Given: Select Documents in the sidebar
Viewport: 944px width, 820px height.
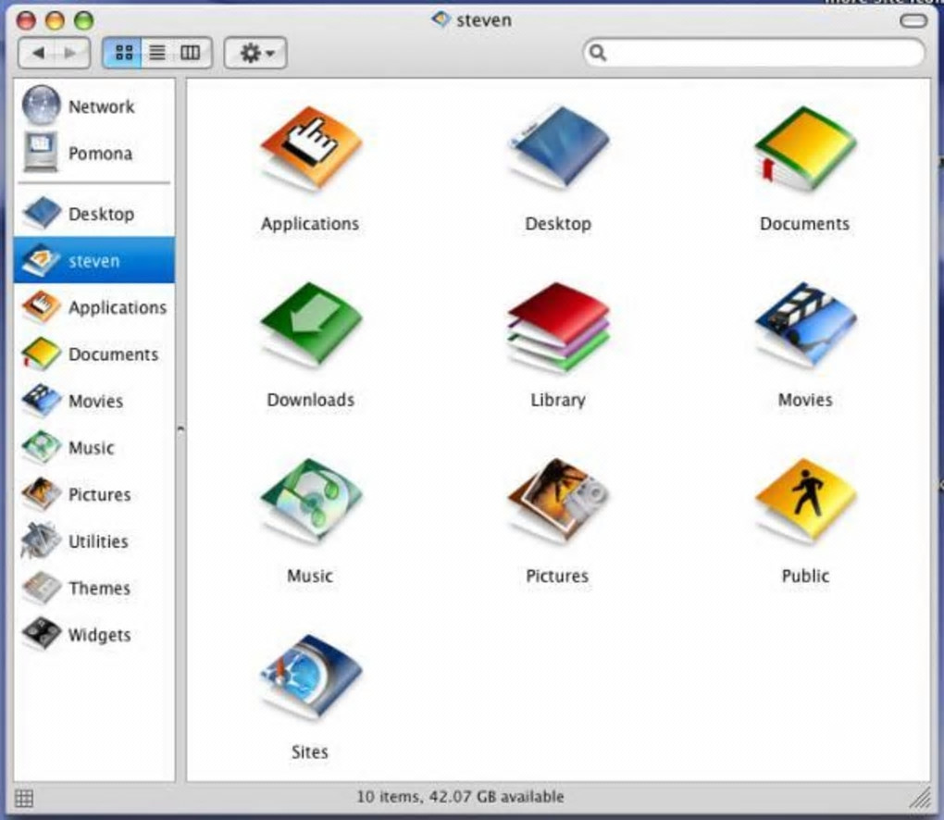Looking at the screenshot, I should (x=94, y=354).
